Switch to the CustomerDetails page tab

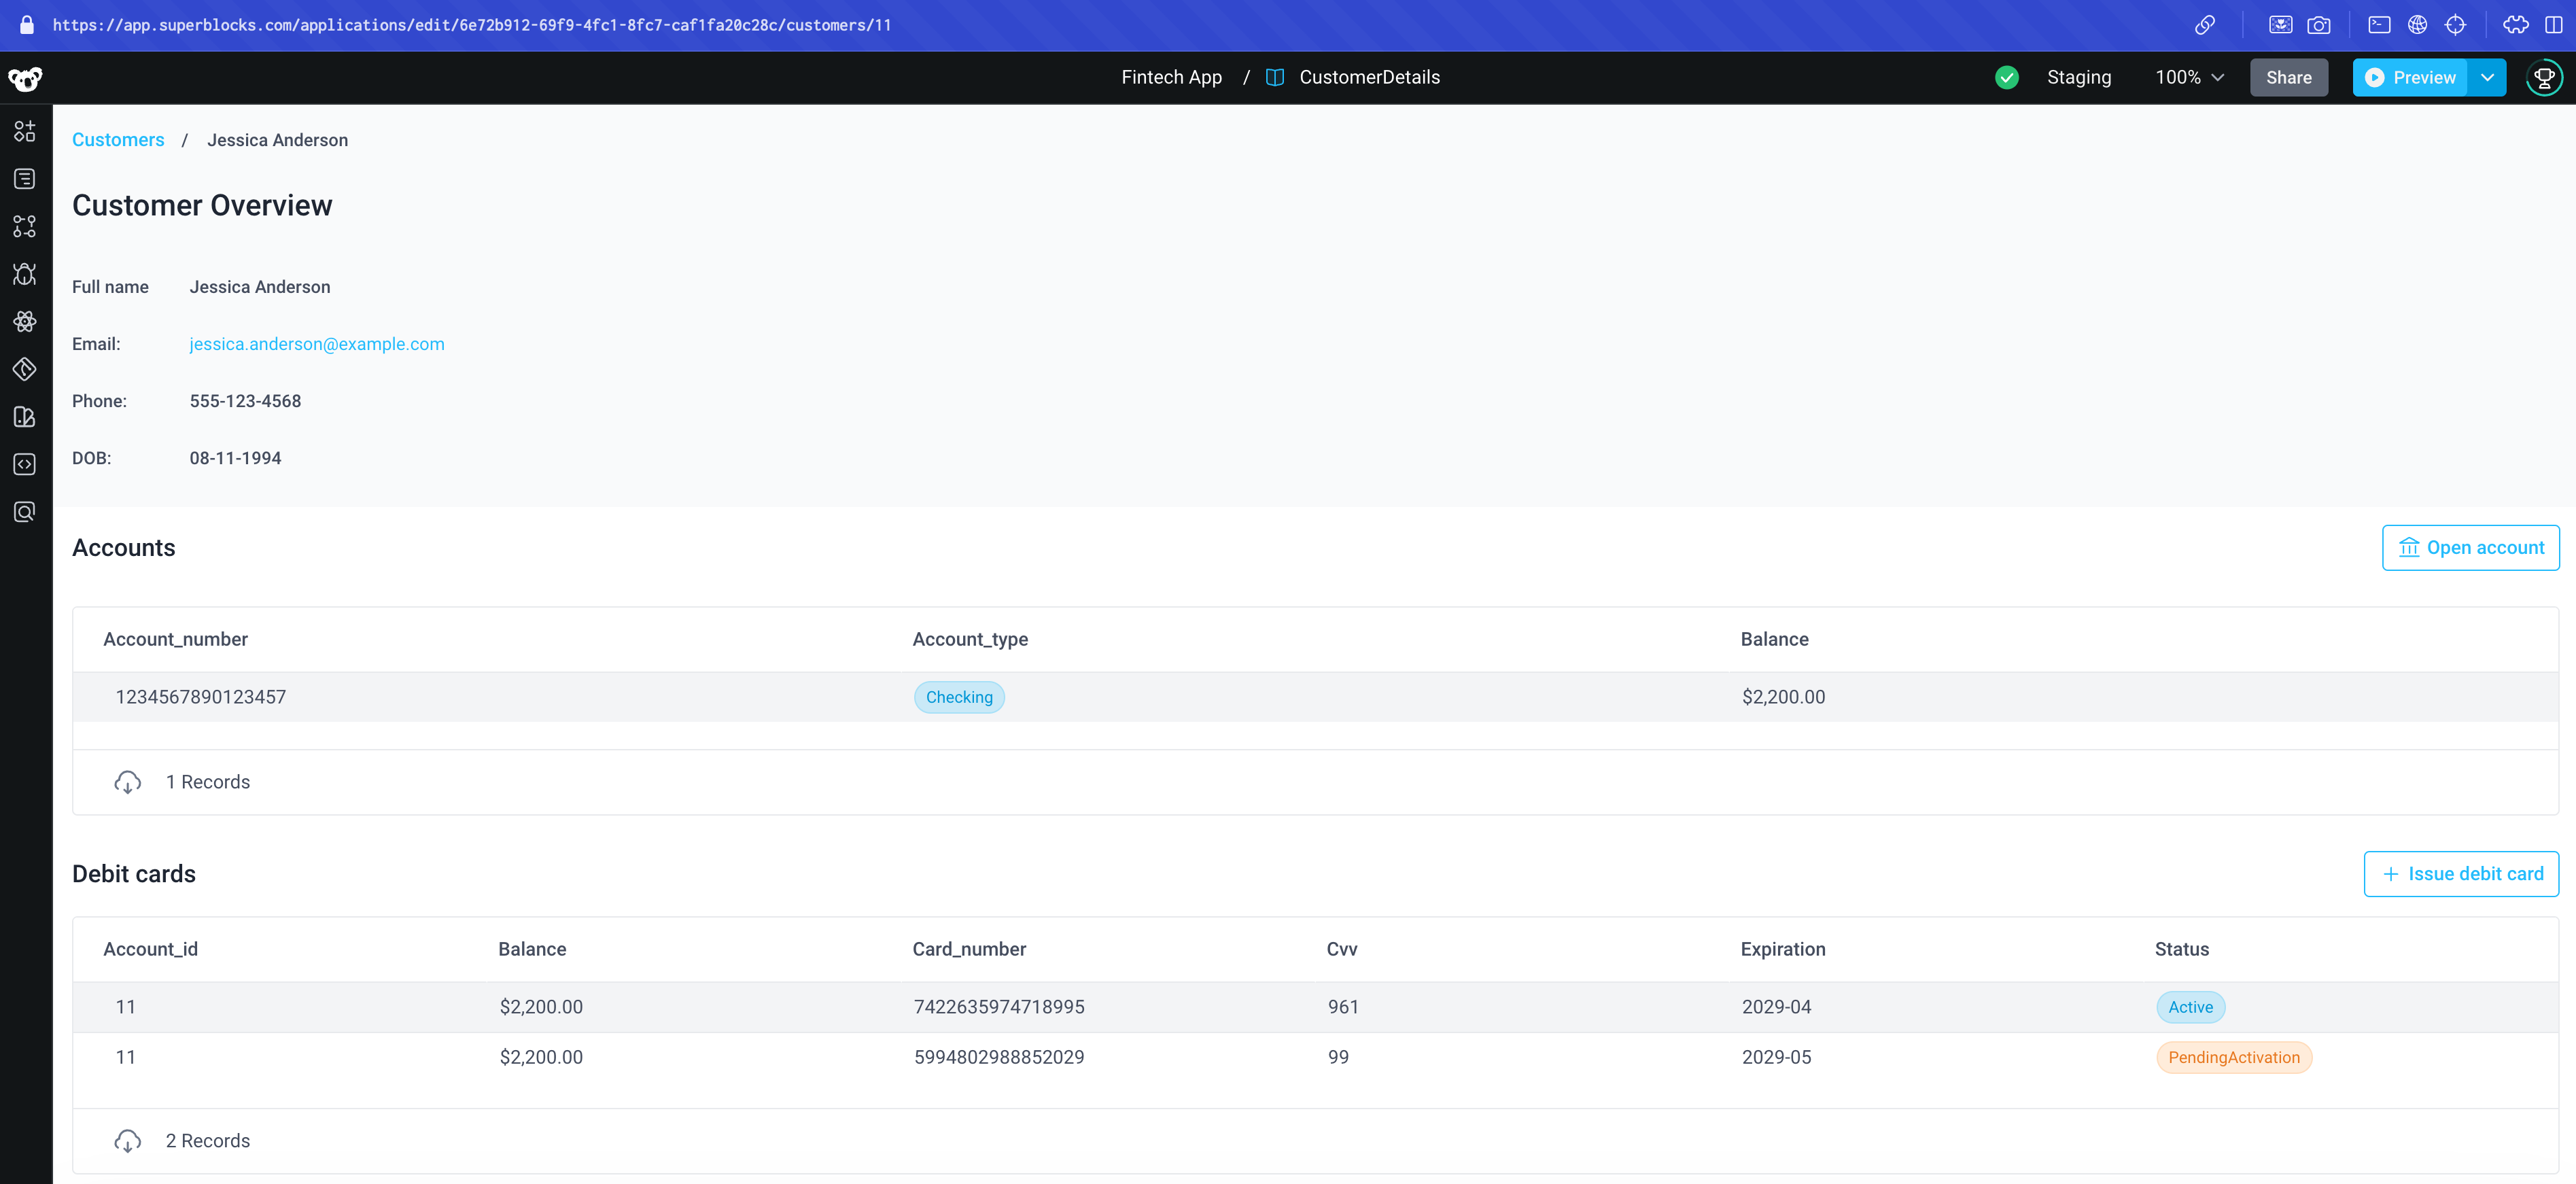click(x=1369, y=77)
